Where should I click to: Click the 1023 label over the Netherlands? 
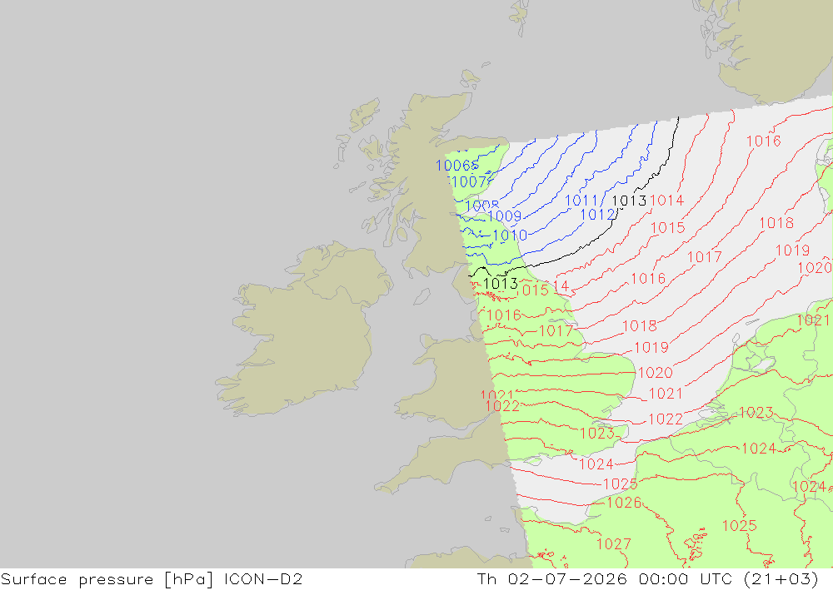[756, 413]
